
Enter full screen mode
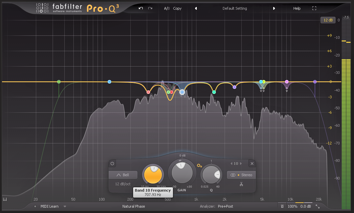314,8
